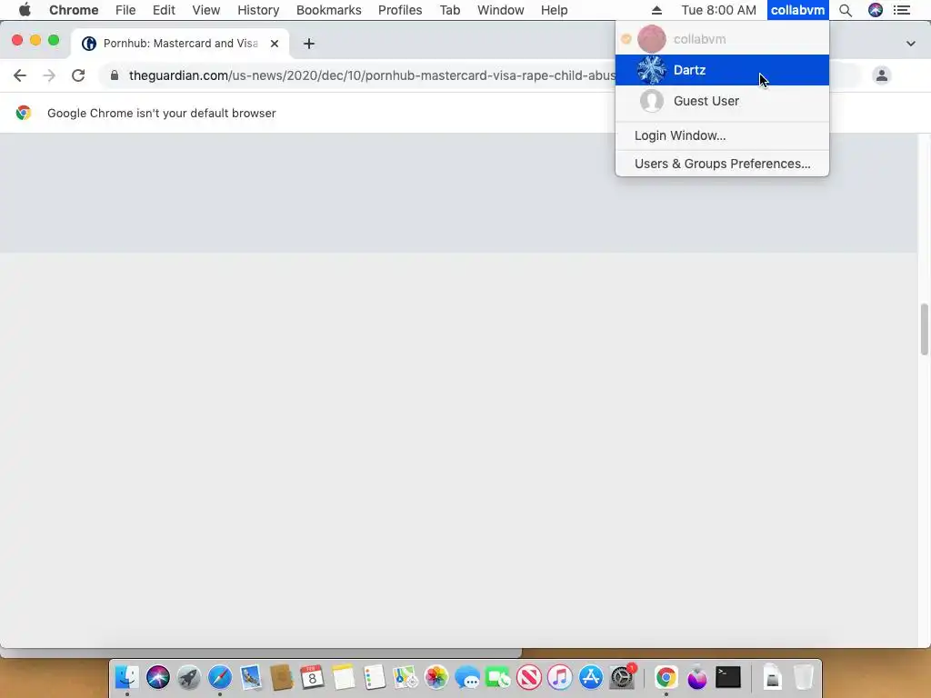Open App Store icon in Dock
The width and height of the screenshot is (931, 698).
[591, 677]
